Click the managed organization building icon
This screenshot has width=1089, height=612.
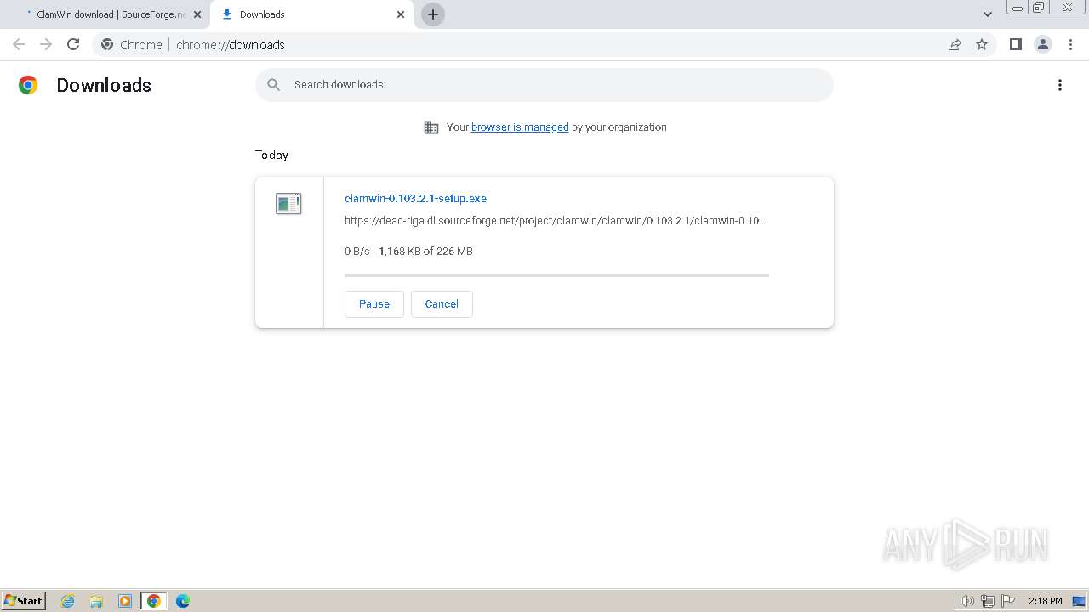click(431, 127)
